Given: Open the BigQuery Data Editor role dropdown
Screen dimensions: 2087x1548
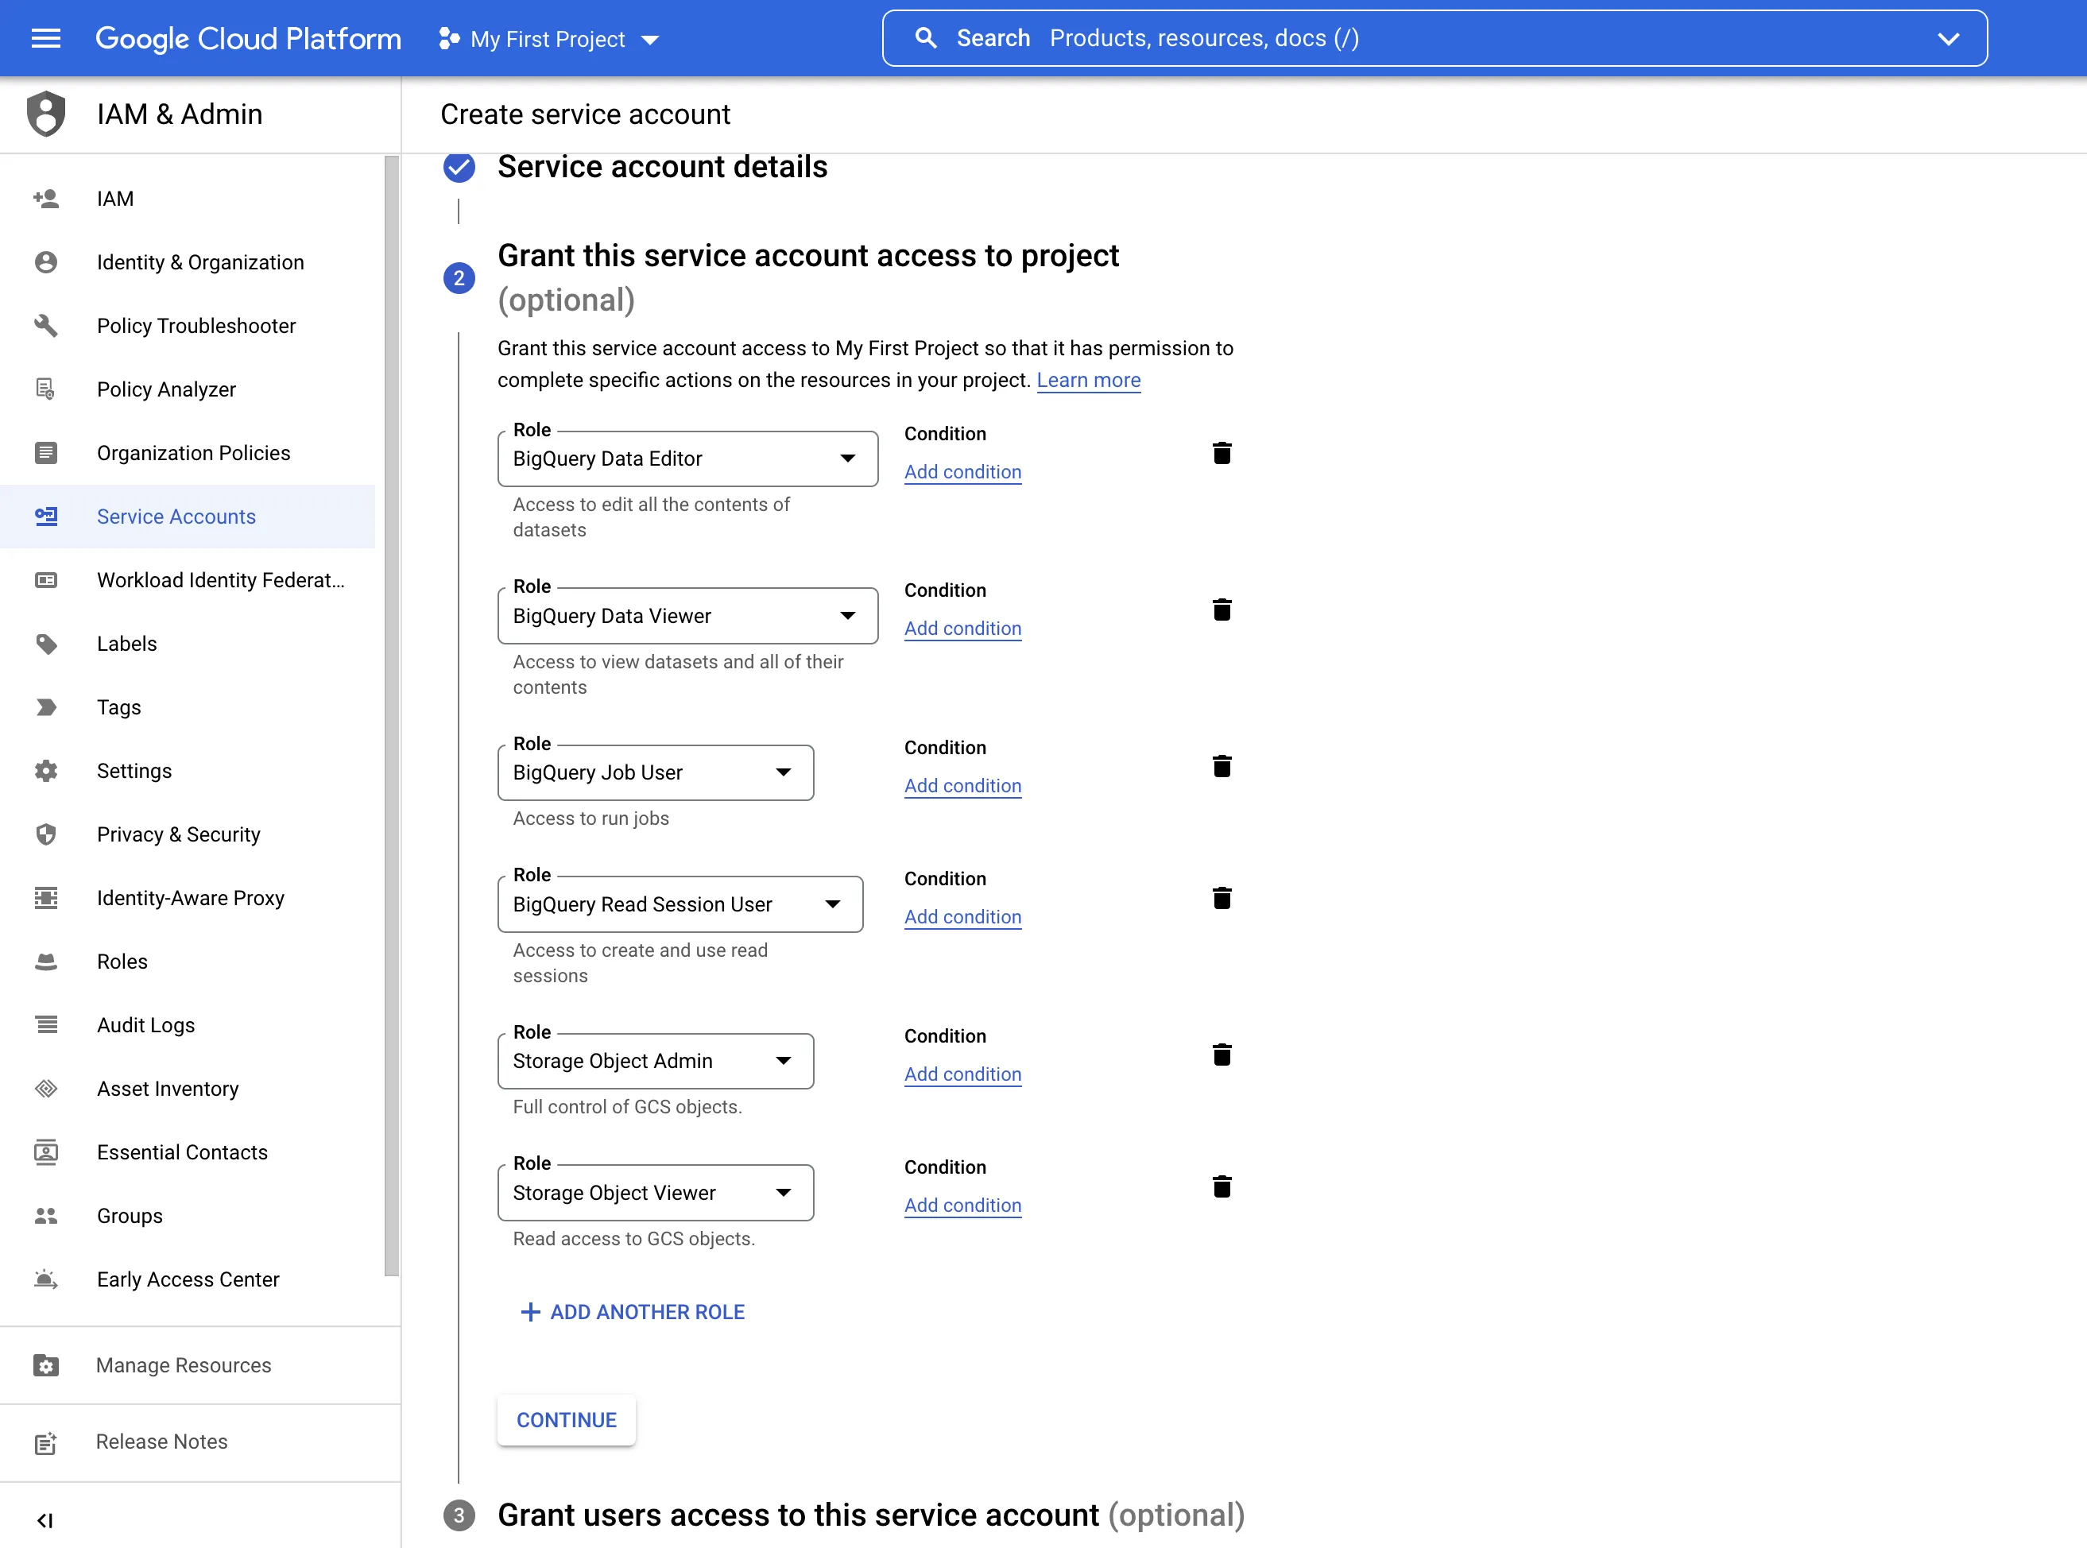Looking at the screenshot, I should (x=847, y=459).
